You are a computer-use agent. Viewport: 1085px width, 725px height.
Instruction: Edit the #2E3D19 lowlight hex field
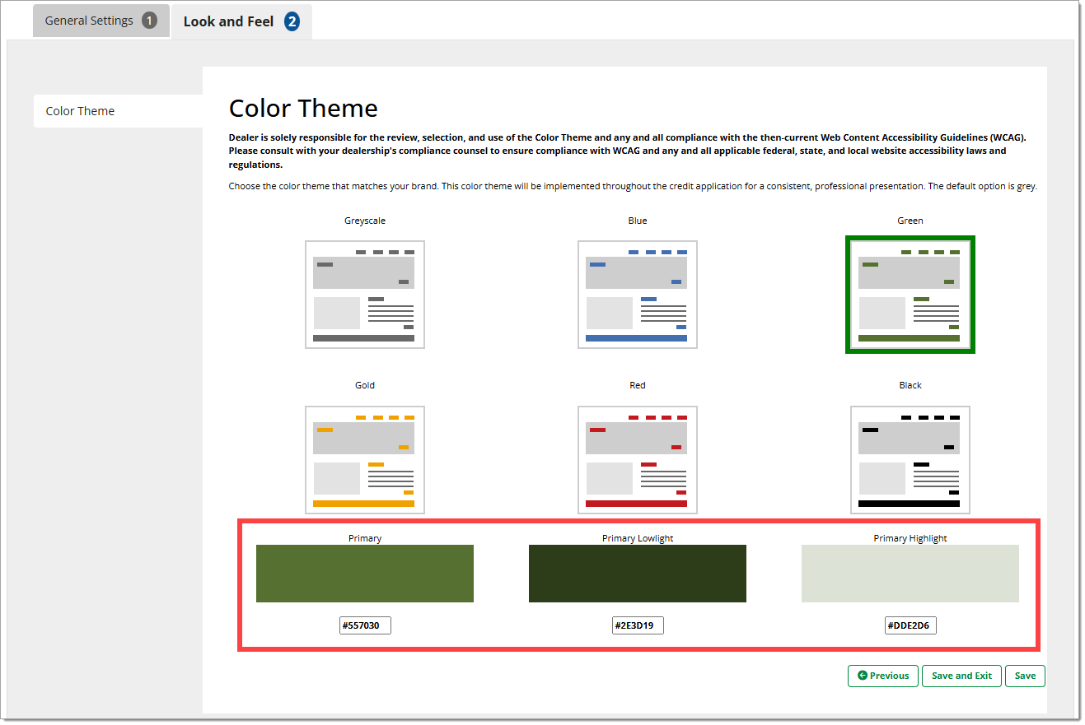tap(638, 625)
